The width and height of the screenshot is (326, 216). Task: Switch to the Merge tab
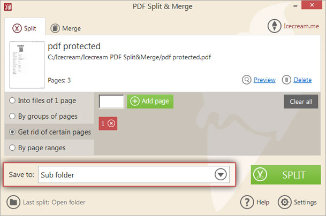tap(66, 28)
